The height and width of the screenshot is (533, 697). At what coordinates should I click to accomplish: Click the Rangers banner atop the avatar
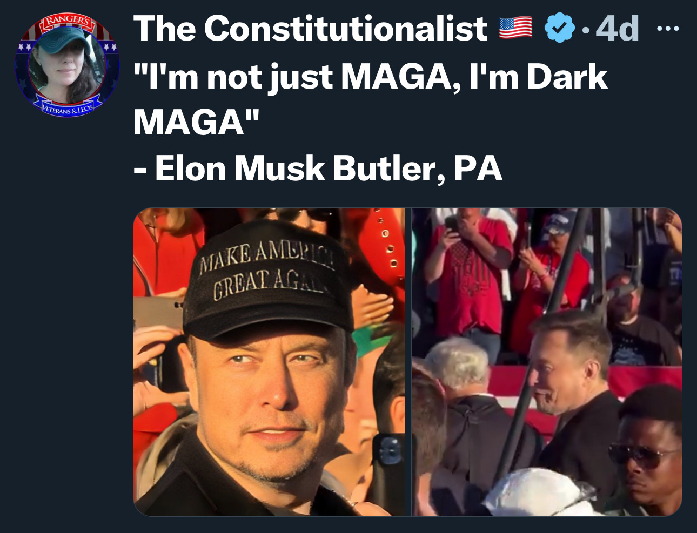[68, 23]
